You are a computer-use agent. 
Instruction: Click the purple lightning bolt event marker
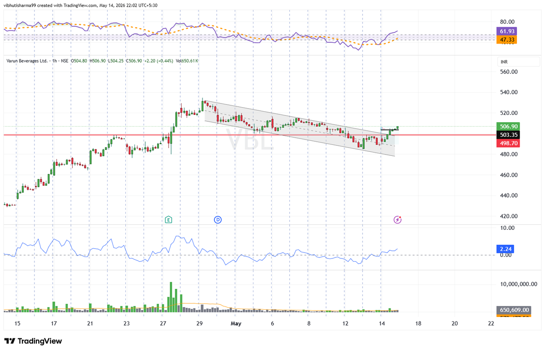(398, 220)
